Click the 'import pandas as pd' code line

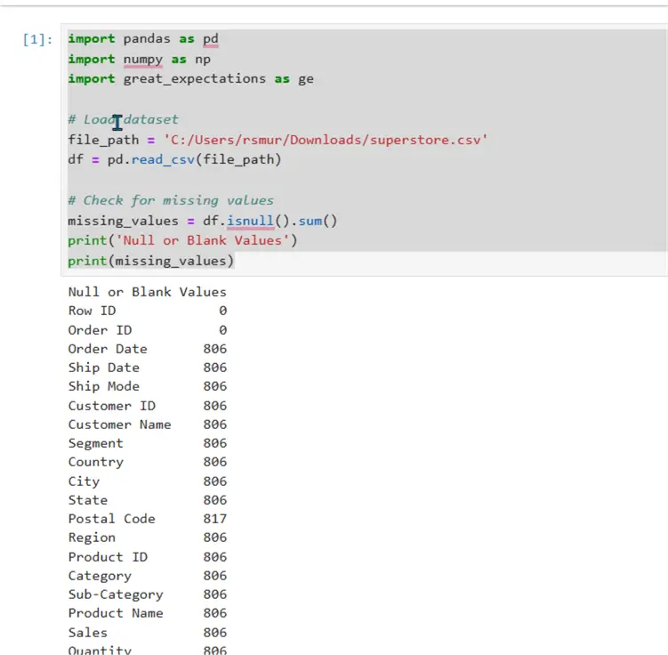click(x=143, y=39)
